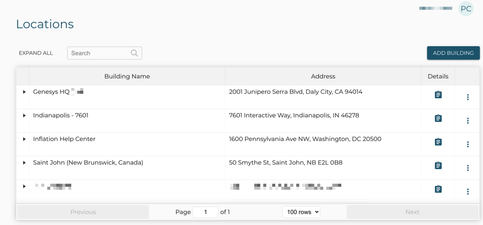Open three-dot menu for the blurred last row
Screen dimensions: 483x225
[468, 192]
